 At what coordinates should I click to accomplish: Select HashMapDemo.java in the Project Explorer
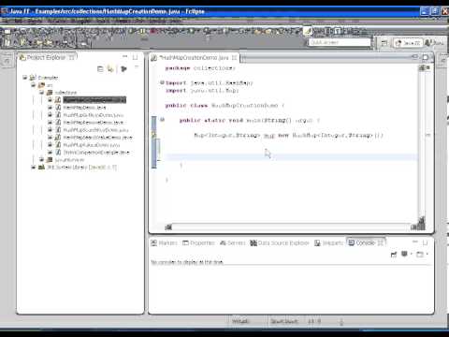(x=84, y=108)
